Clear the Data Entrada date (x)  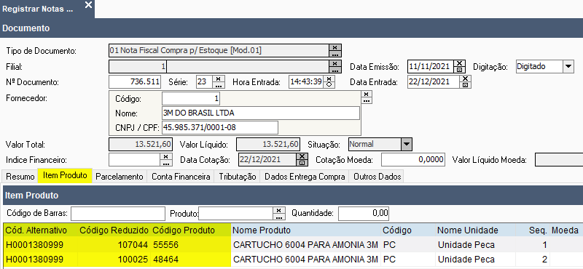coord(466,79)
